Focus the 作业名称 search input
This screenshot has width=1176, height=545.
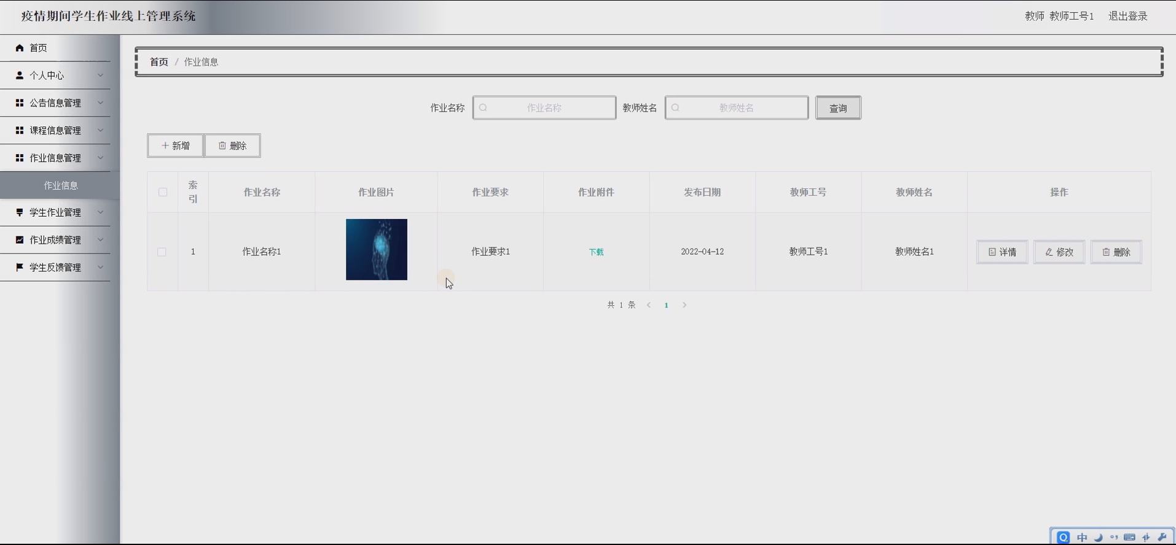click(x=544, y=107)
